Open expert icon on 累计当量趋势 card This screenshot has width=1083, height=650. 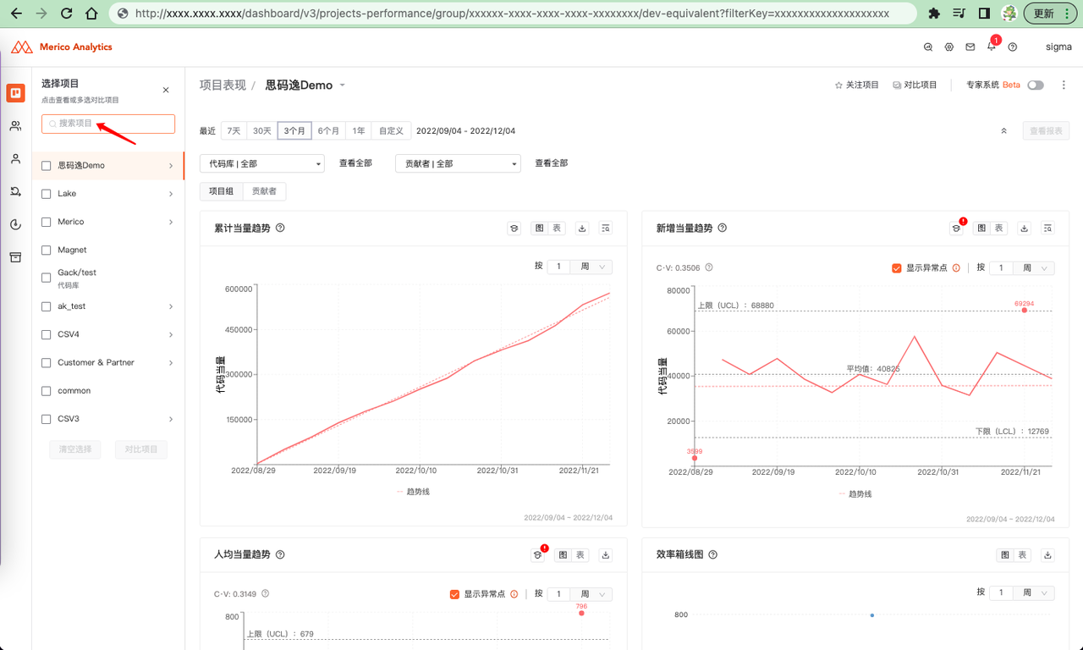coord(514,228)
